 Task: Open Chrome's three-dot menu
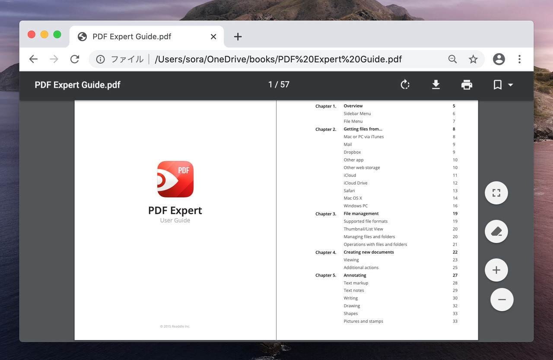click(x=519, y=59)
